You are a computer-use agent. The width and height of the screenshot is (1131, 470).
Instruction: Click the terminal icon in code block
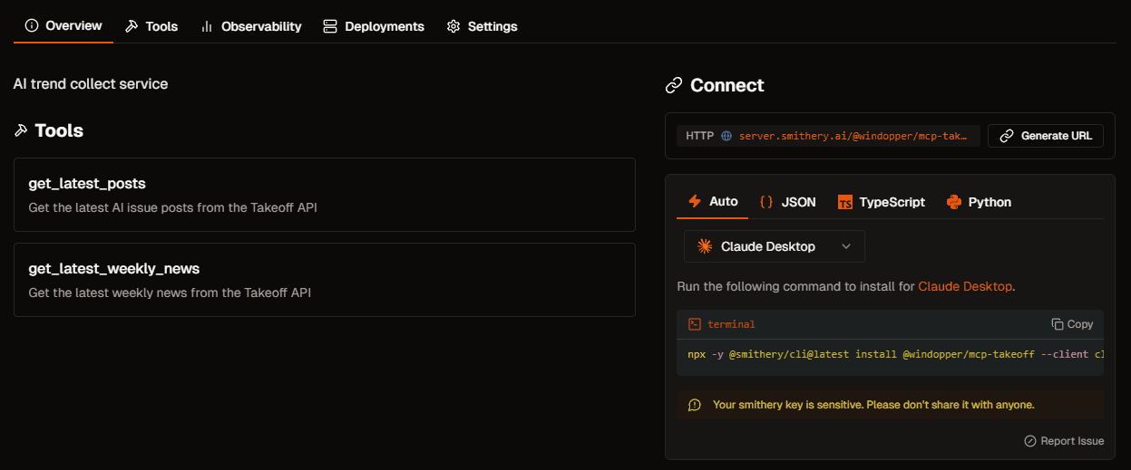(x=695, y=324)
